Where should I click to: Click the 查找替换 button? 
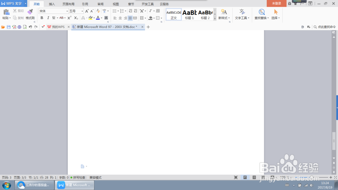(x=262, y=14)
